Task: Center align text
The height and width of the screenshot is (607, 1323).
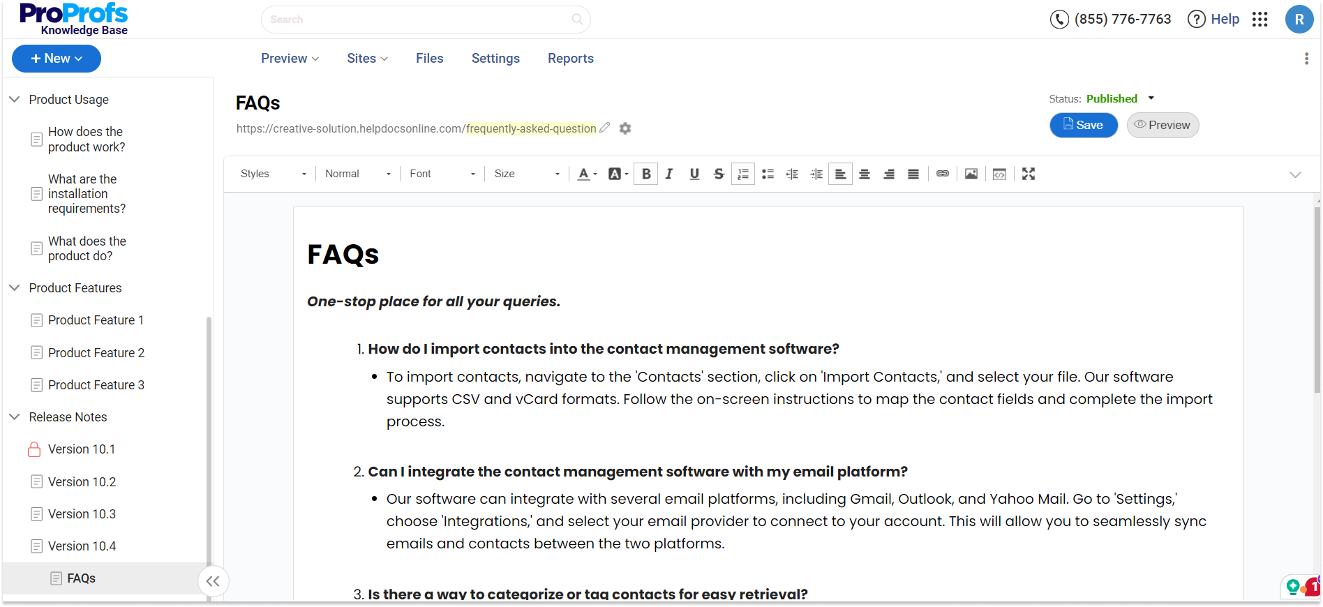Action: 865,174
